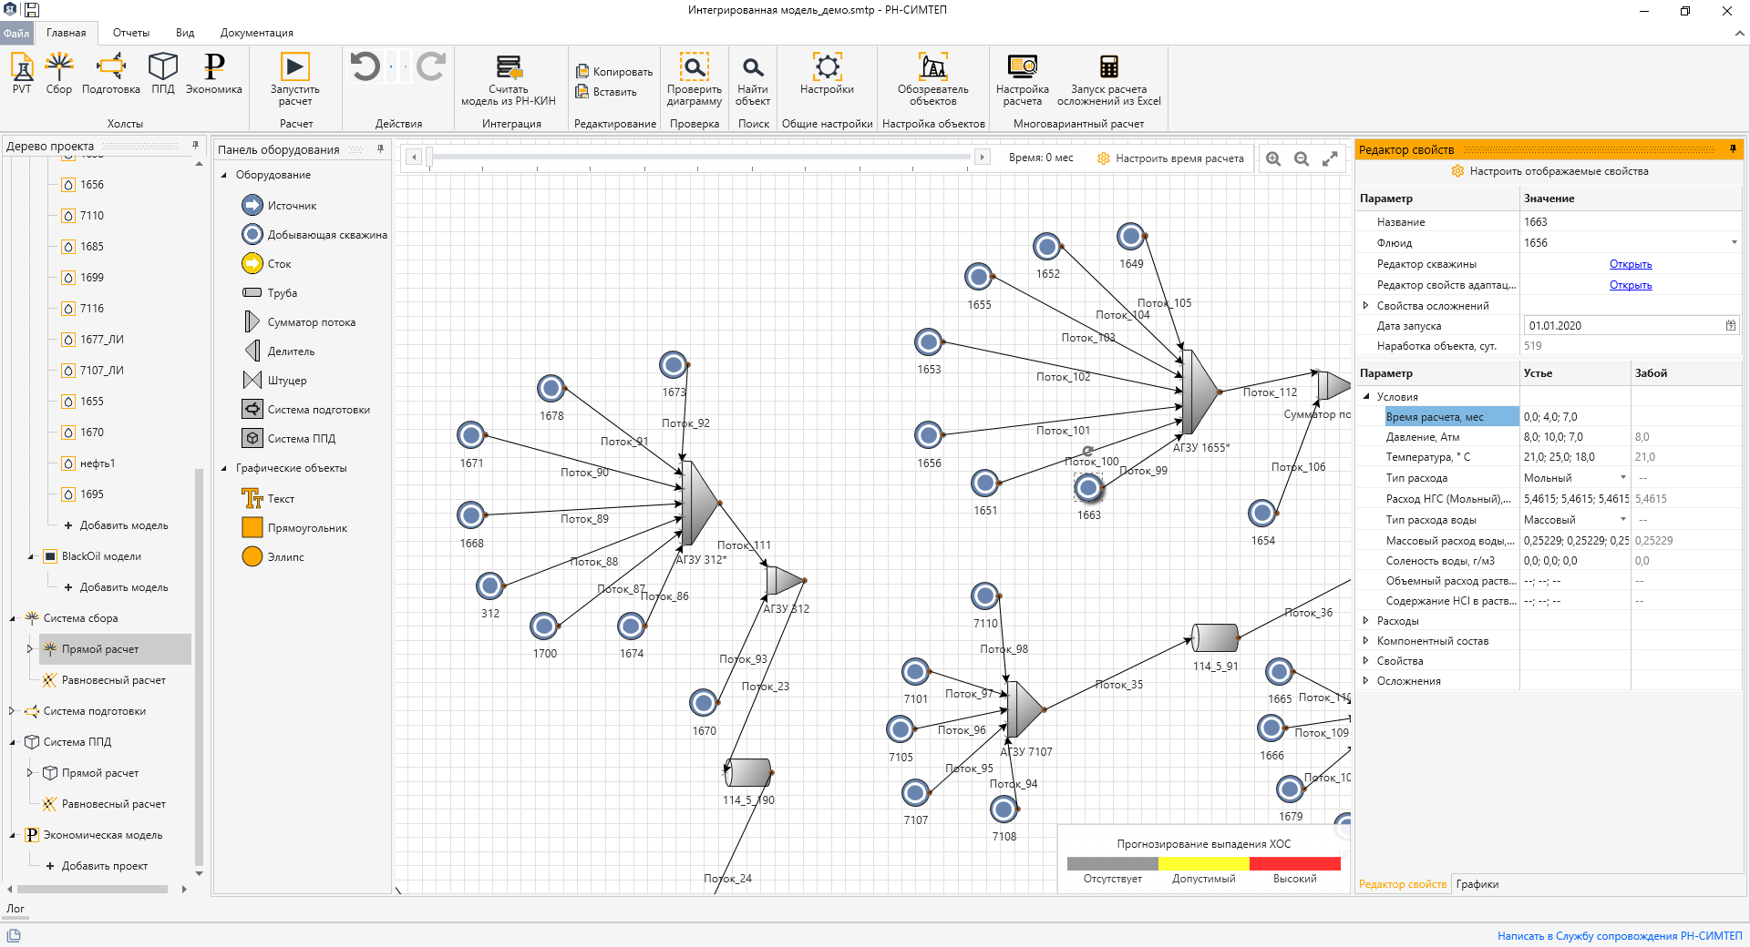Open Обозреватель объектов
Screen dimensions: 1750x947
pos(933,79)
